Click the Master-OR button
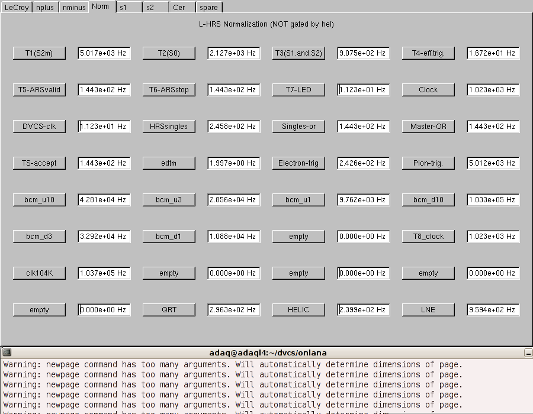533x414 pixels. tap(428, 127)
